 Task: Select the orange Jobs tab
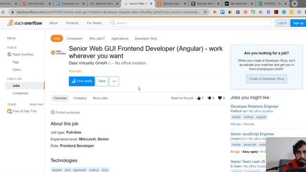(57, 39)
